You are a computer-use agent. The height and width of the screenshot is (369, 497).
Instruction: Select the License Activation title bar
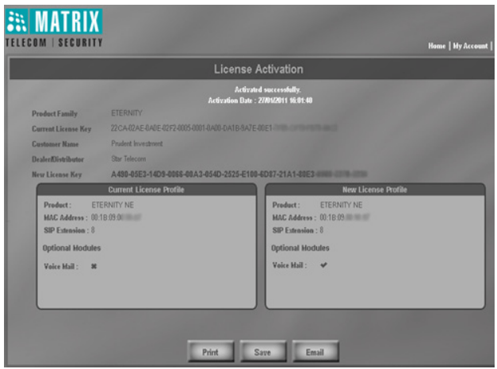pyautogui.click(x=251, y=69)
